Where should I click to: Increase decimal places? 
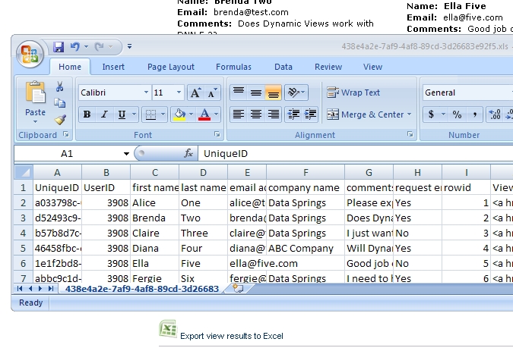pyautogui.click(x=494, y=114)
